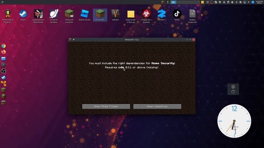Open the orange arrows app in dock
The width and height of the screenshot is (264, 148).
pyautogui.click(x=3, y=83)
